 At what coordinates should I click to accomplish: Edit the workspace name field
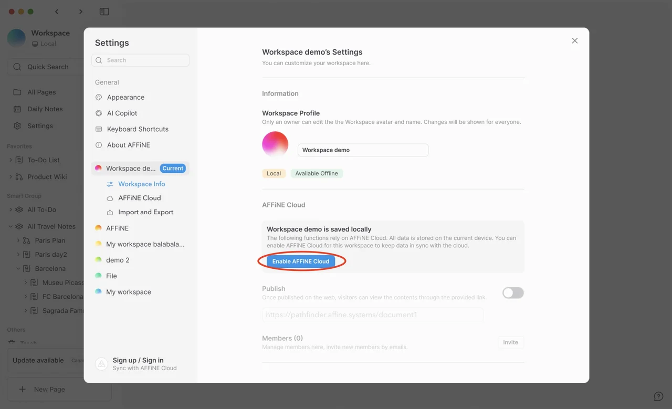[x=363, y=150]
